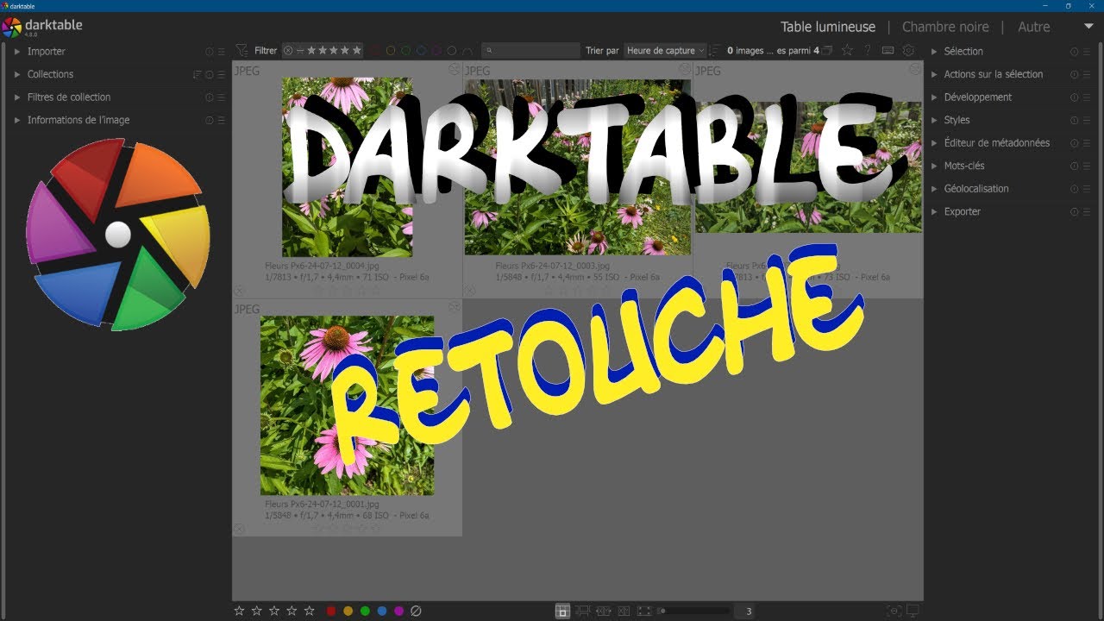Open the Autre views tab
This screenshot has height=621, width=1104.
(1034, 27)
